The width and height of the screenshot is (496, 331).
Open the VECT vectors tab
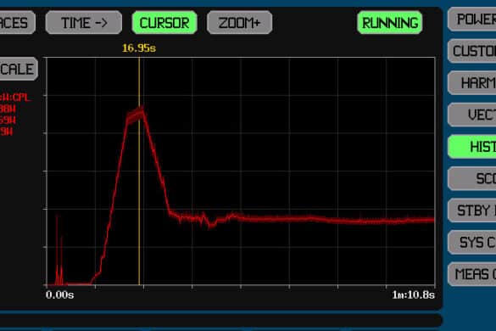pos(472,115)
